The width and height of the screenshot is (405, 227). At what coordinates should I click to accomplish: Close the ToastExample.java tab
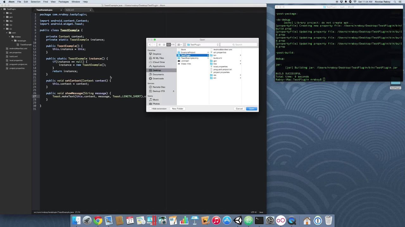pos(61,10)
